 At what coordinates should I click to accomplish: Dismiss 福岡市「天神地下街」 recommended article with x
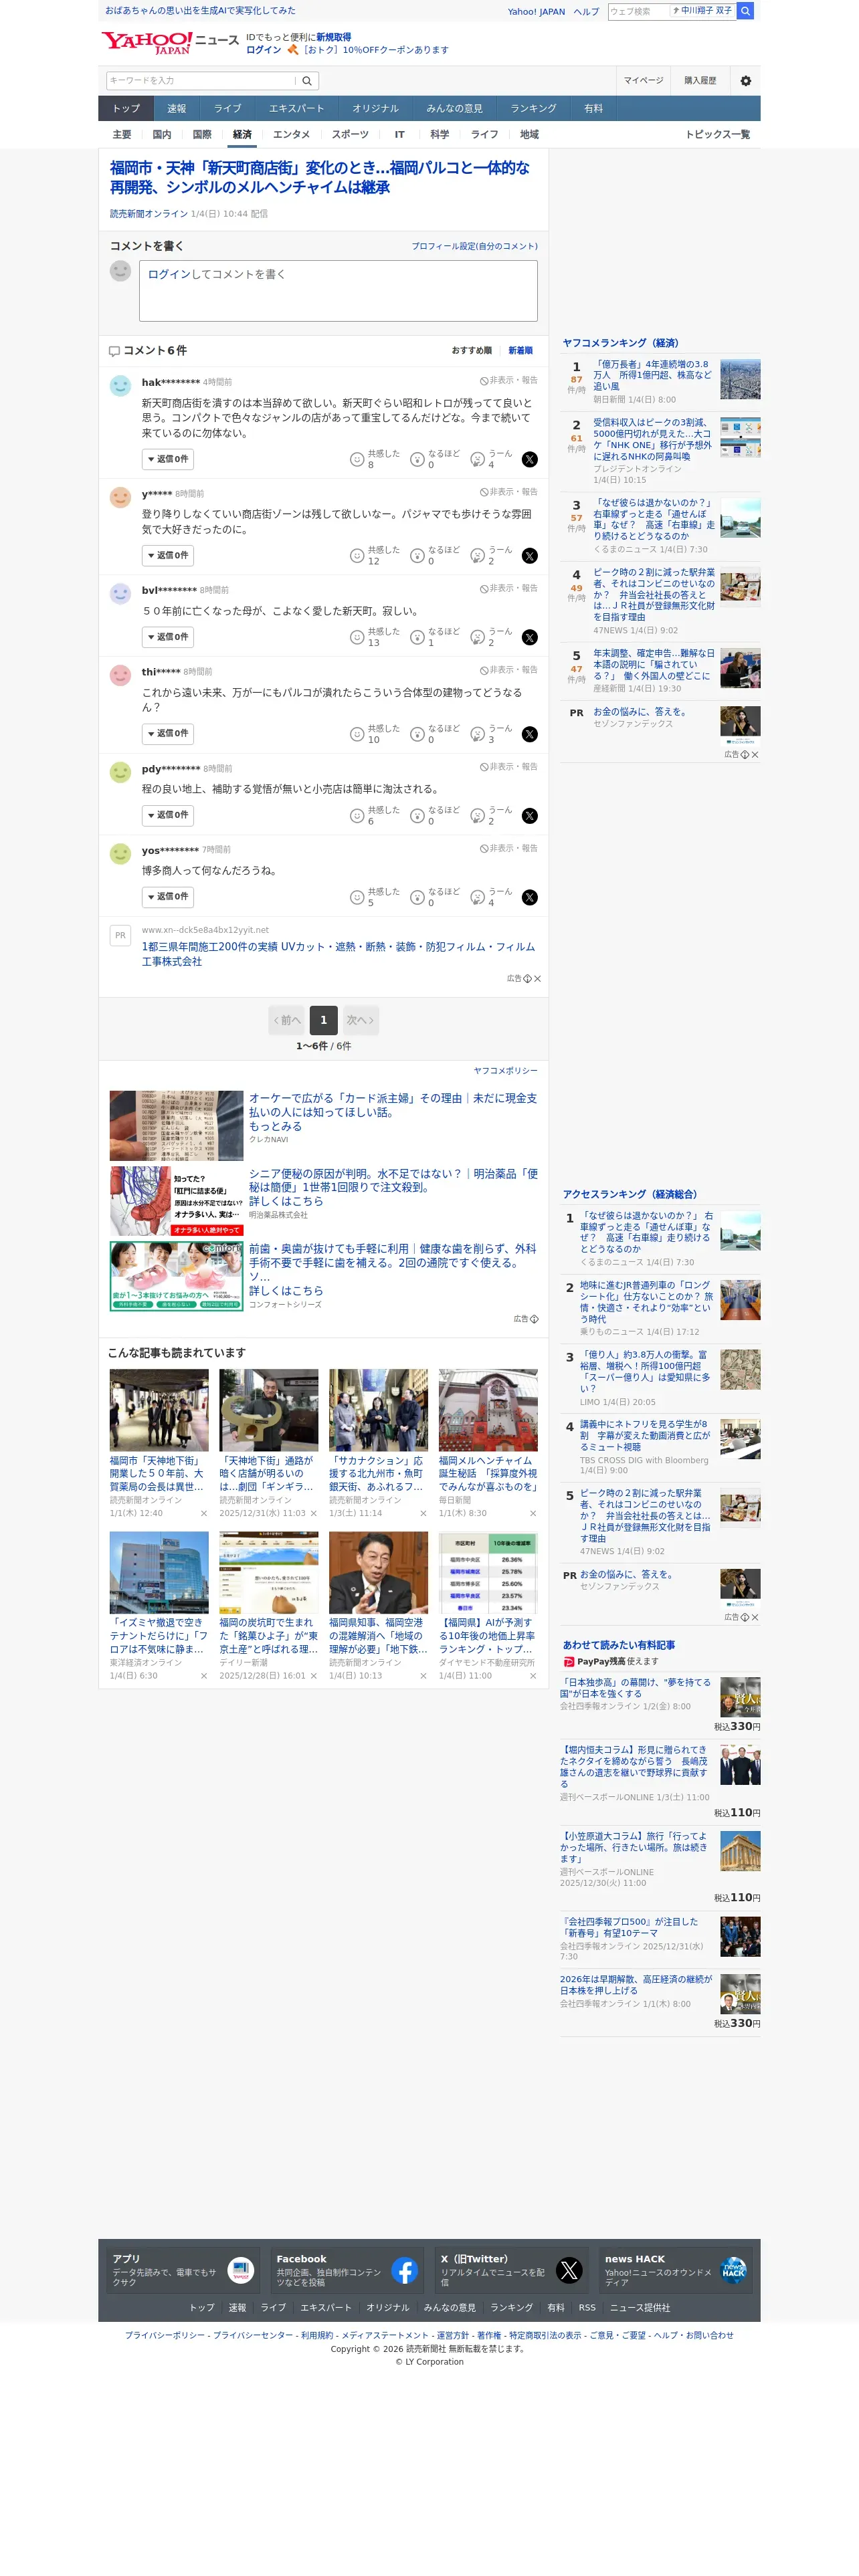tap(204, 1513)
